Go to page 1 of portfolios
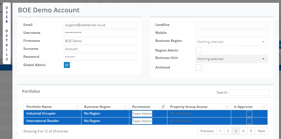281x139 pixels. coord(220,131)
